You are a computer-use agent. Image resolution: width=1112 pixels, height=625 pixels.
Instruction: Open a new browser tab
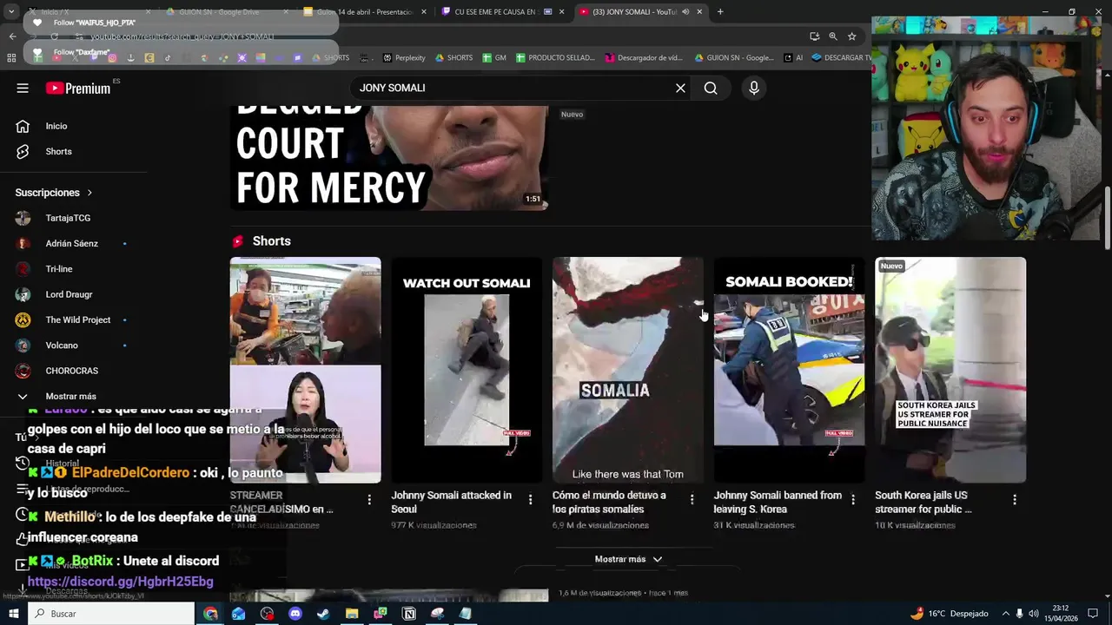[720, 12]
